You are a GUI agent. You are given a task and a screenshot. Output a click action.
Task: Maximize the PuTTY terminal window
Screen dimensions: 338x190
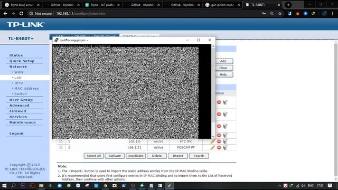coord(199,40)
